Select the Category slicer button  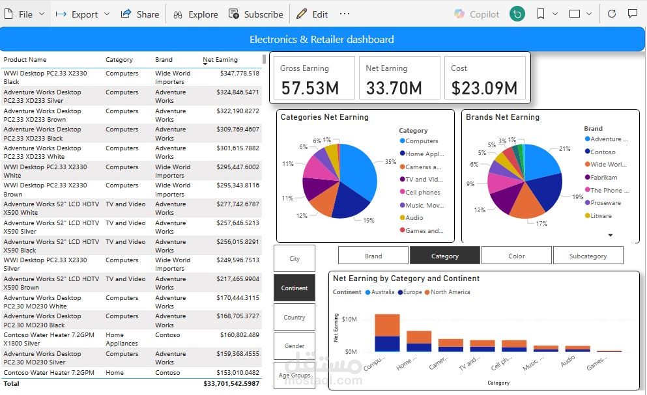click(x=445, y=256)
